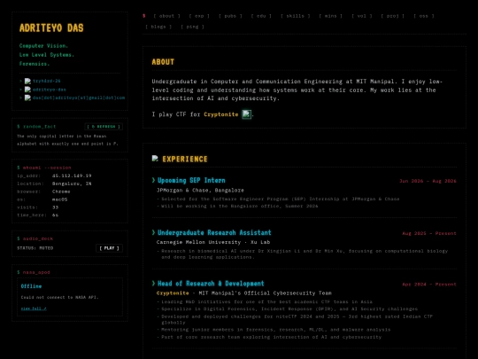Click the visits count 33
This screenshot has height=359, width=478.
[x=55, y=207]
